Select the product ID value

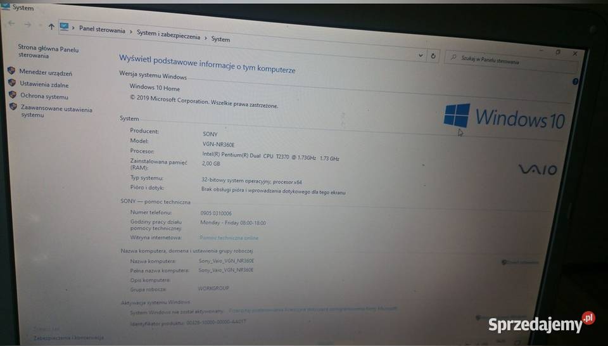pyautogui.click(x=216, y=322)
